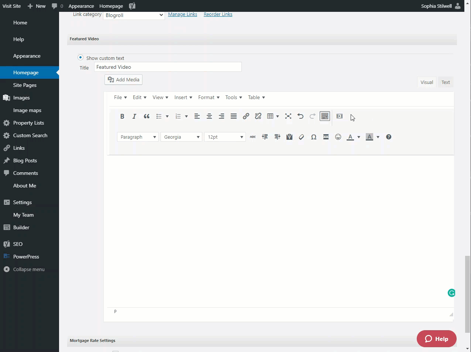Open the editor help dialog
Screen dimensions: 471x352
(388, 137)
